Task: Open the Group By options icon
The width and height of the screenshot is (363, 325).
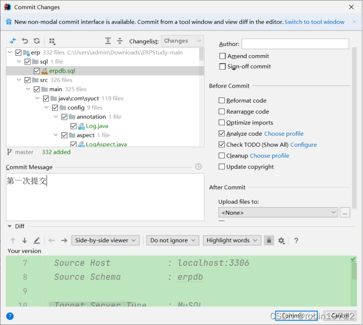Action: click(x=52, y=41)
